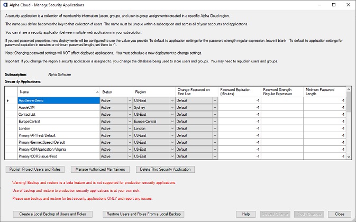Open Status dropdown for Primary/CIMApplication/Virginia row
The image size is (356, 222).
[x=130, y=150]
